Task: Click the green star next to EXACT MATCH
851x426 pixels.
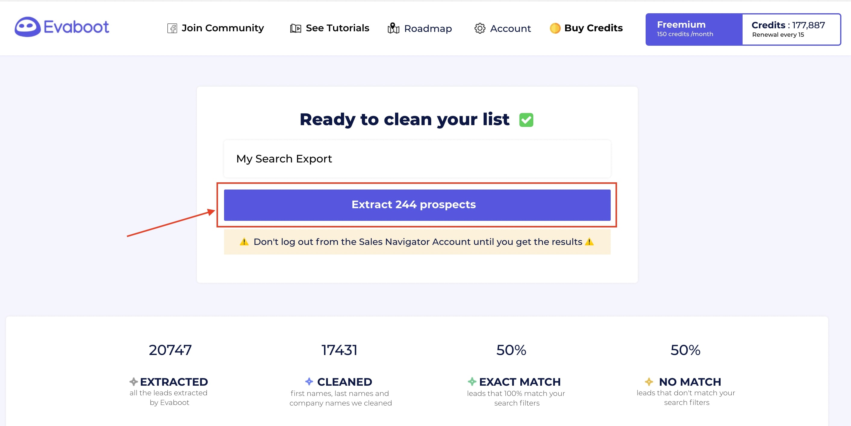Action: point(472,381)
